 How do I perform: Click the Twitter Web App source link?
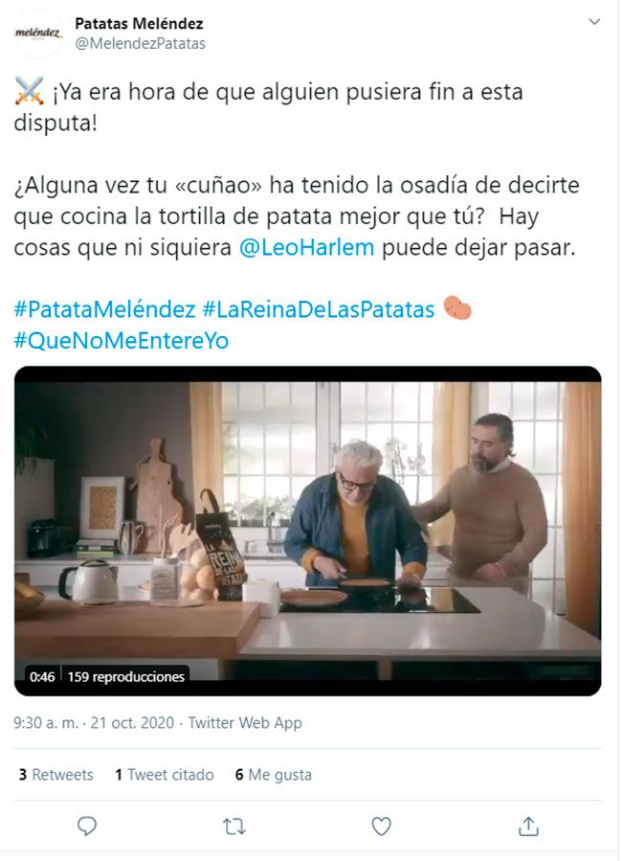tap(245, 723)
